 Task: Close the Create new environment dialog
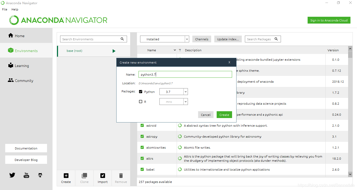coord(229,62)
